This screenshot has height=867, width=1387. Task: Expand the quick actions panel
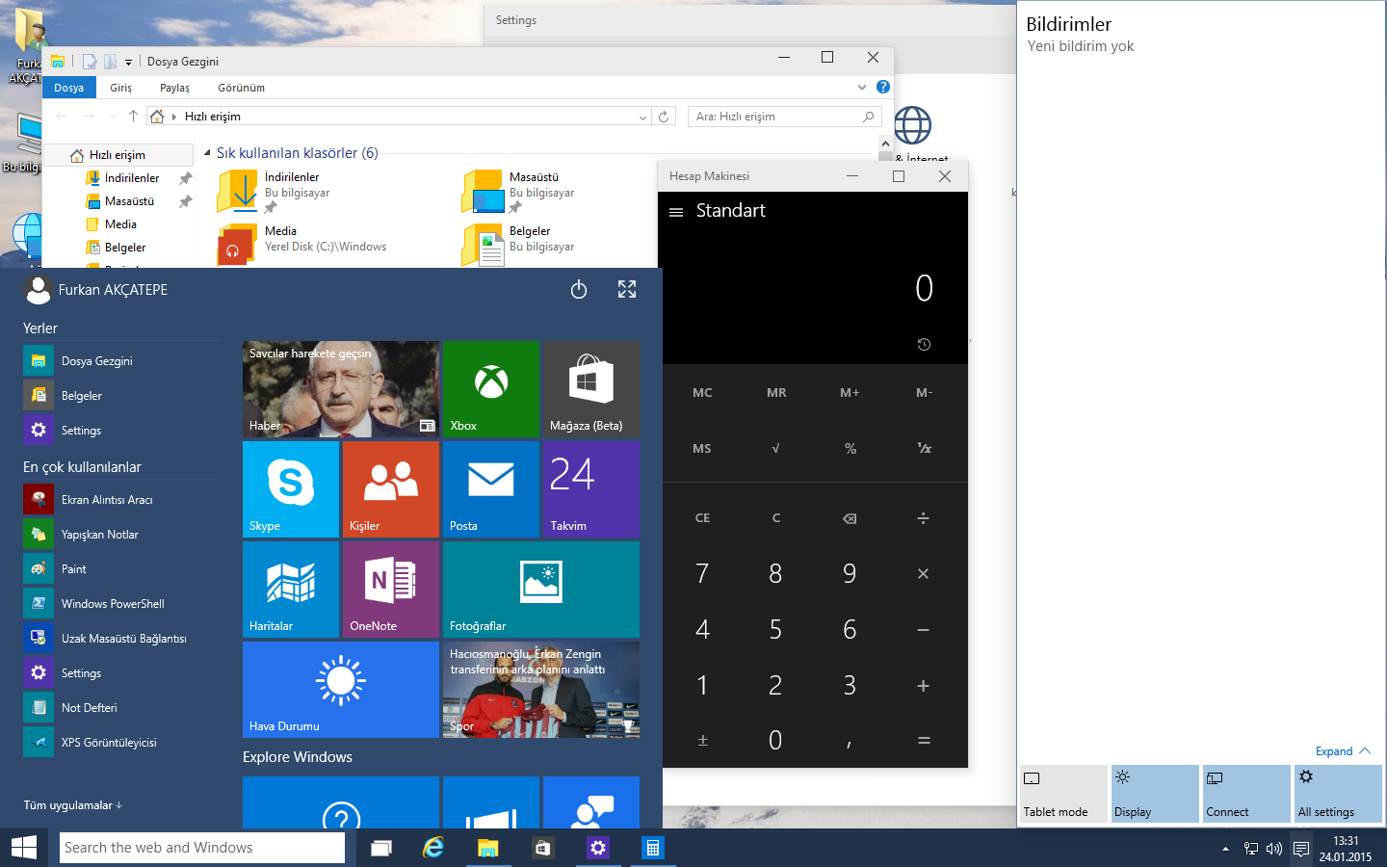[1343, 751]
